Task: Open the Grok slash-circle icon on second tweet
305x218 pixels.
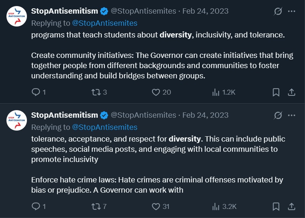Action: tap(278, 115)
